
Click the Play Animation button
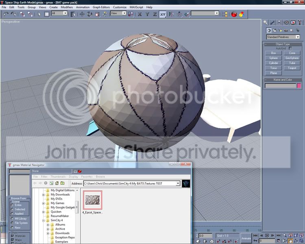267,235
